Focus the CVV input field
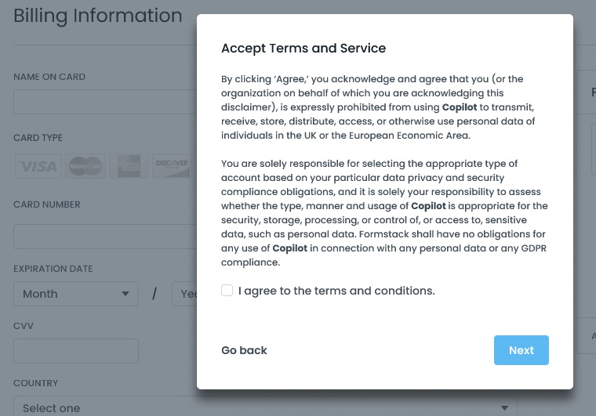The height and width of the screenshot is (416, 596). click(x=76, y=351)
